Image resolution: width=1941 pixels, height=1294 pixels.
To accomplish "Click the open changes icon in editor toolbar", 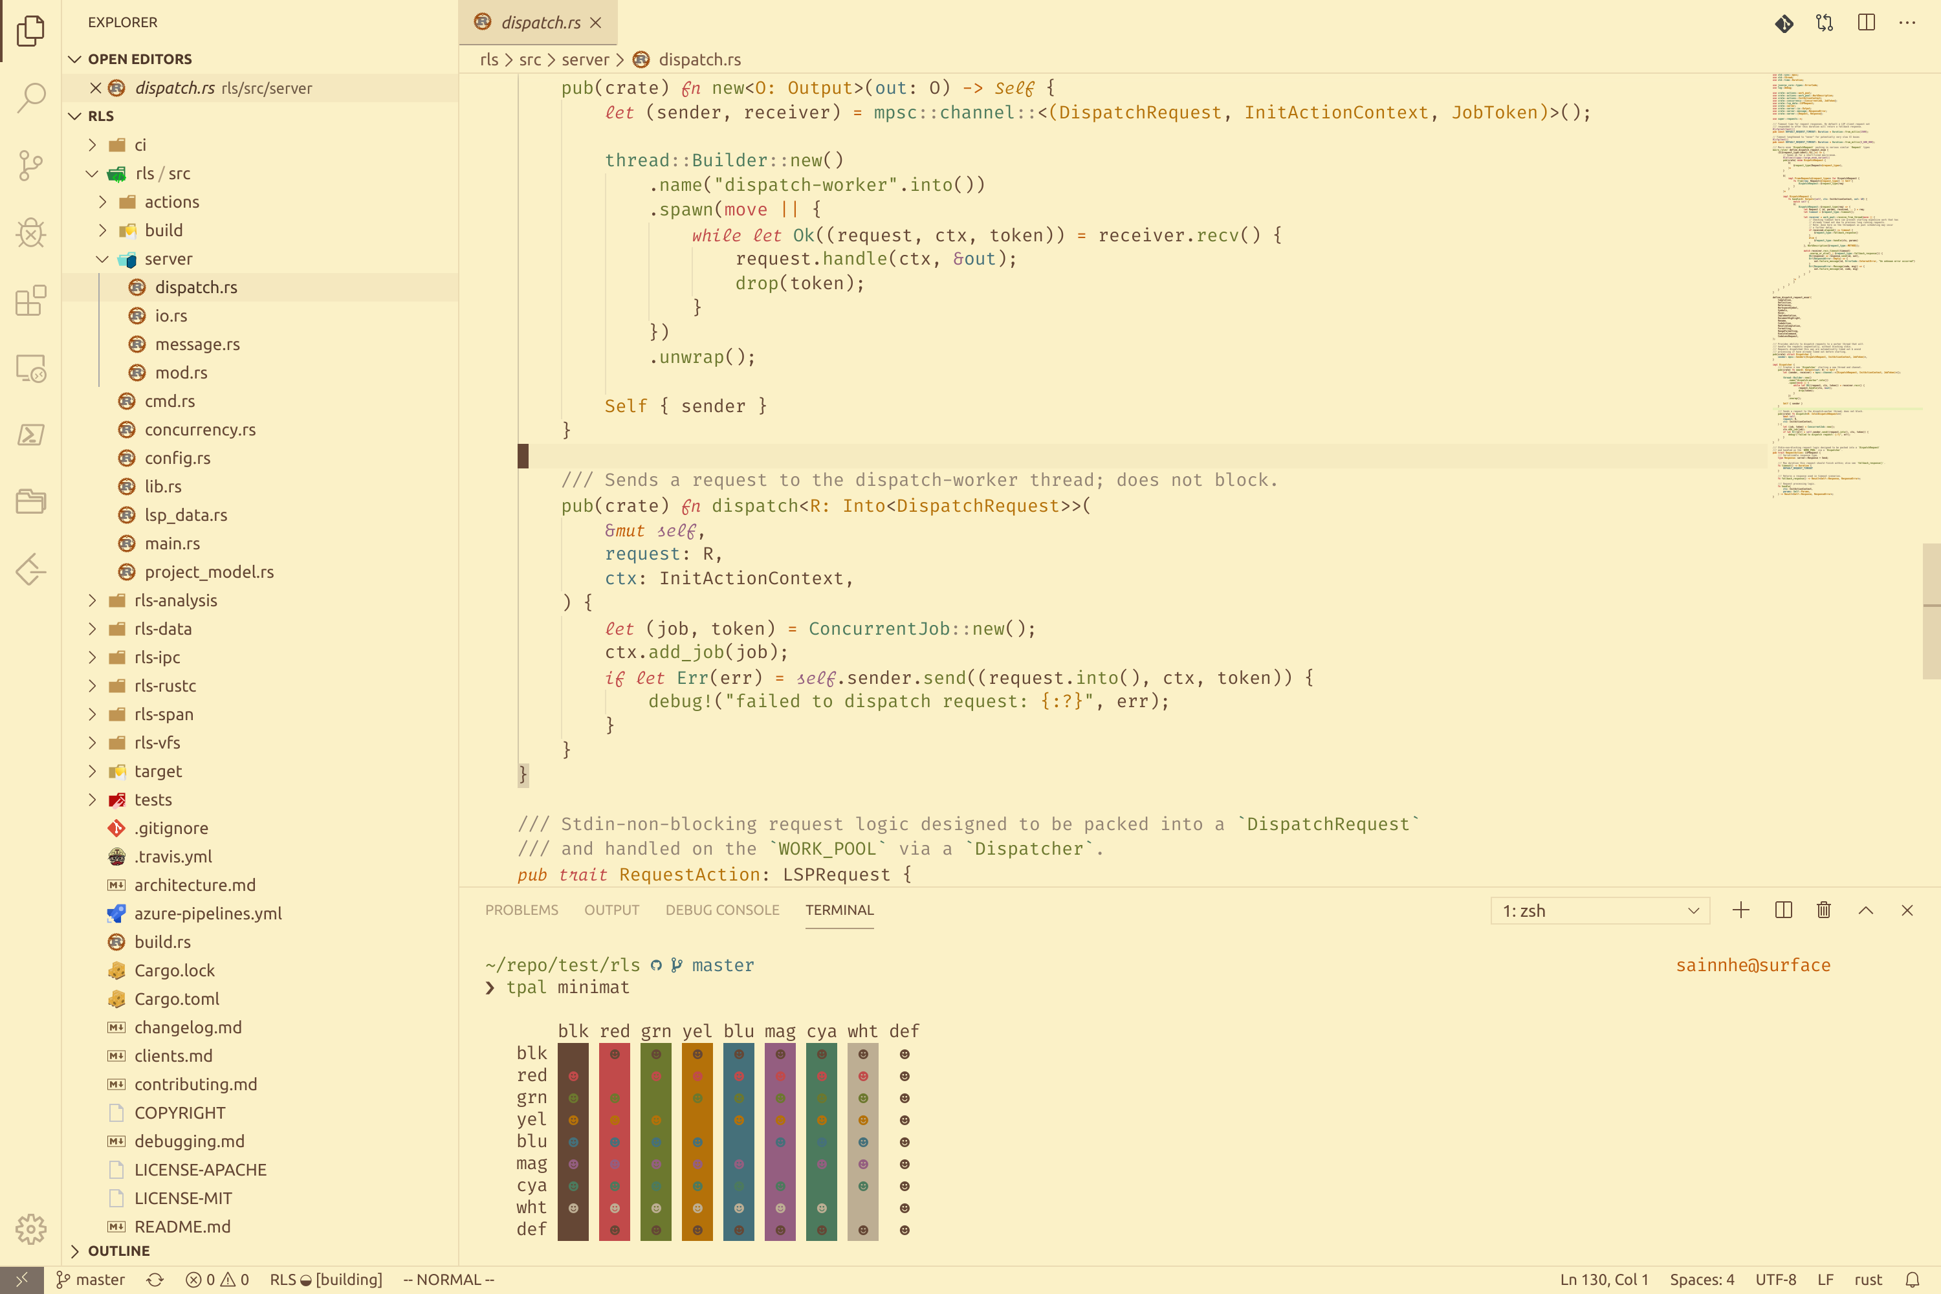I will point(1784,23).
